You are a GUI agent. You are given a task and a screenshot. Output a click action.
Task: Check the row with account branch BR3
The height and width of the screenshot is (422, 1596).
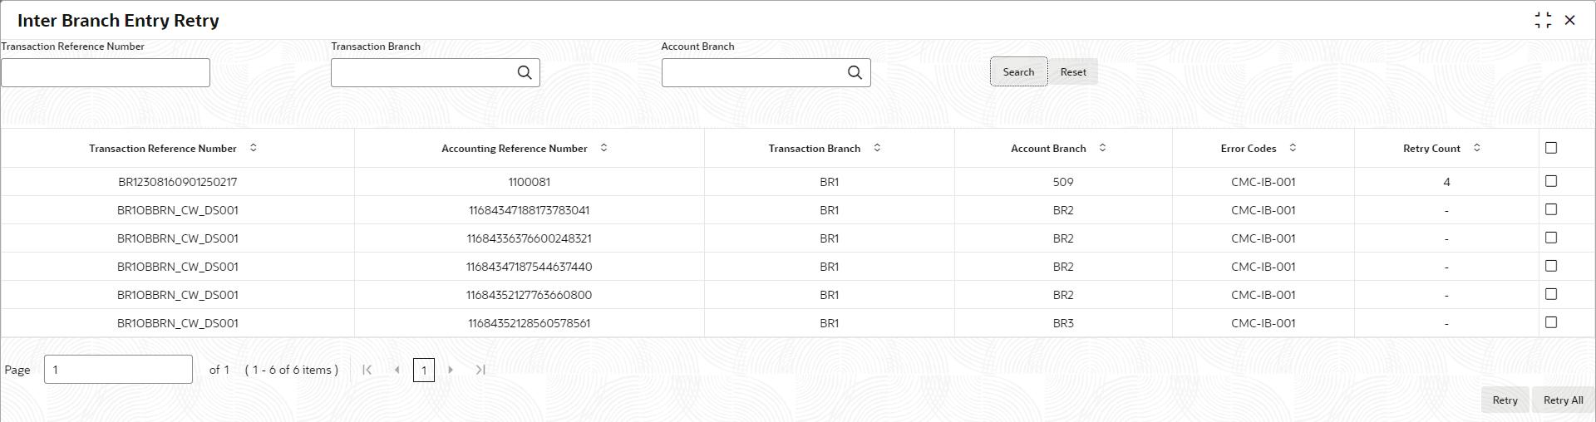point(1550,322)
